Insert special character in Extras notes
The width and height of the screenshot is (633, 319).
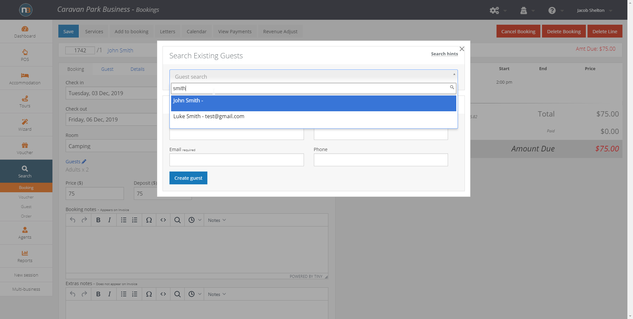coord(149,294)
